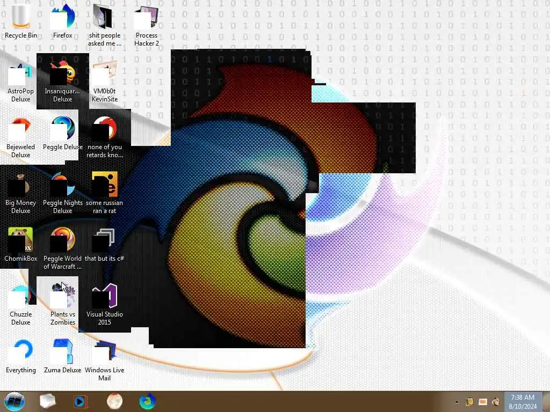
Task: Select Zuma Deluxe desktop icon
Action: tap(62, 357)
